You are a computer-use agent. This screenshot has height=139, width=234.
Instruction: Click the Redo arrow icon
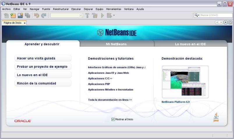point(44,15)
